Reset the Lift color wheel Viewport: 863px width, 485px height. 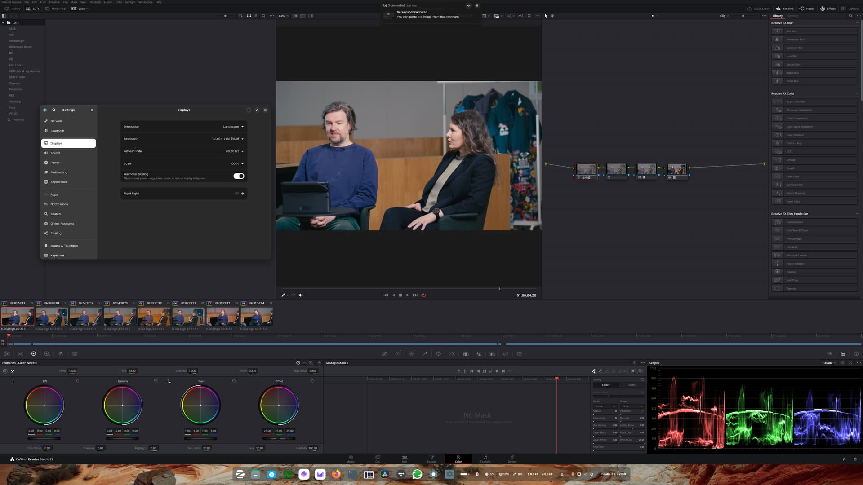[x=77, y=381]
